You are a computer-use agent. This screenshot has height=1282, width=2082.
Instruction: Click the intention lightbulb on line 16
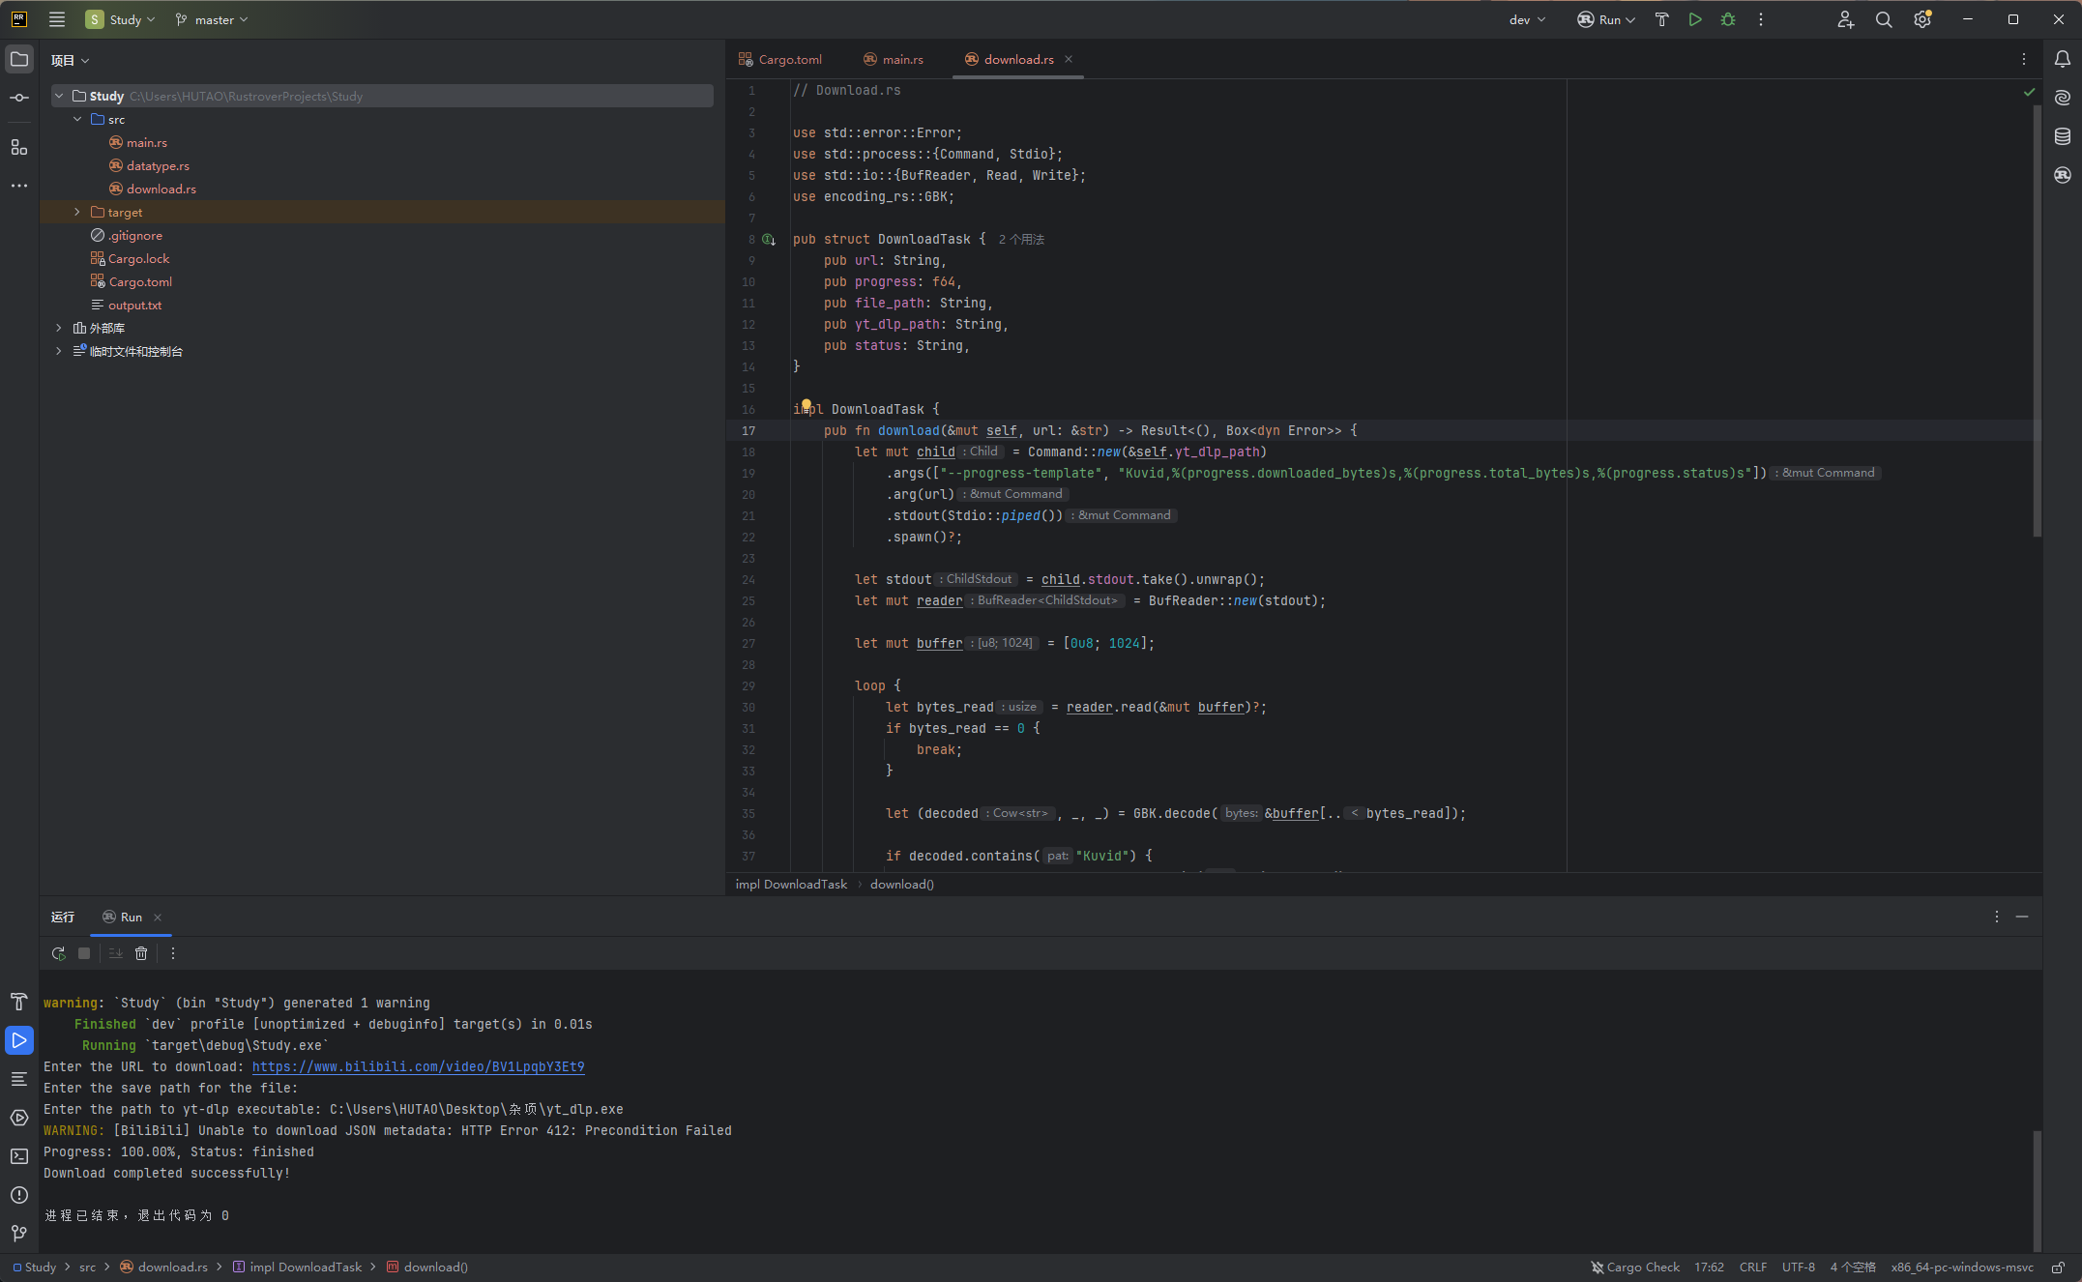806,405
